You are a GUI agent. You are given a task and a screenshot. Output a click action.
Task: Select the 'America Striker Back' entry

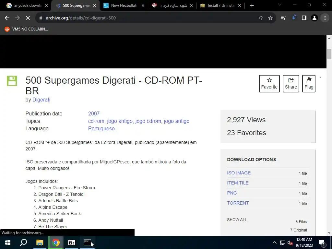(x=60, y=214)
